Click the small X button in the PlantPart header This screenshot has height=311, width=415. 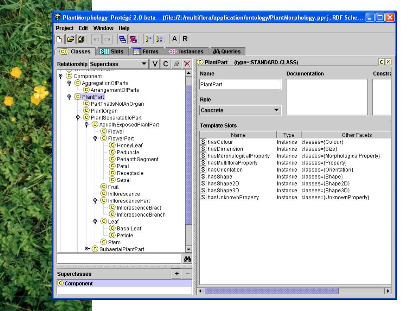click(x=388, y=62)
